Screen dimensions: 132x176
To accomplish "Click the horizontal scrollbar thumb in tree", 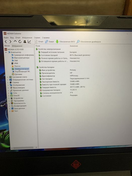I will tap(23, 148).
